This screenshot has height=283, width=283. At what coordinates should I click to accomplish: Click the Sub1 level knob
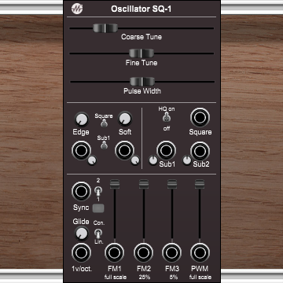[153, 160]
